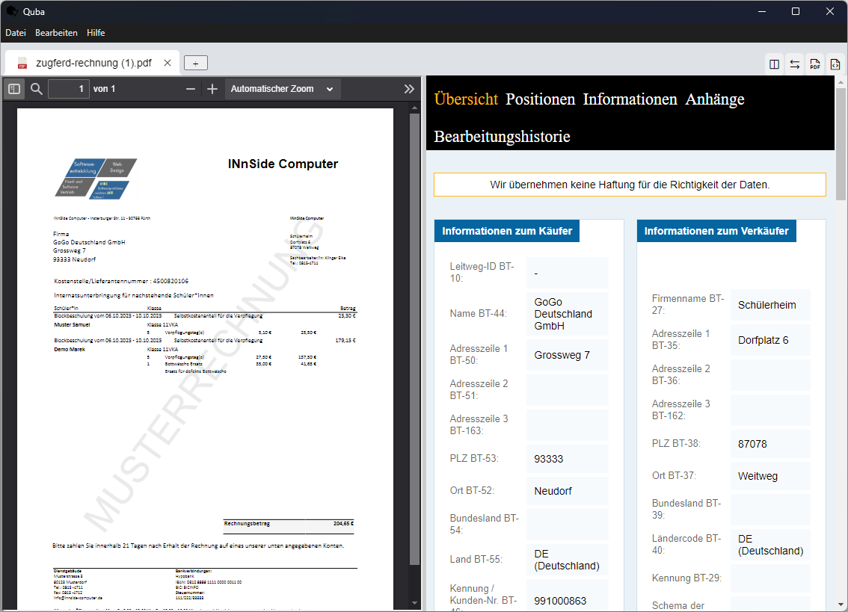
Task: Click the PDF viewer vertical scrollbar
Action: coord(415,336)
